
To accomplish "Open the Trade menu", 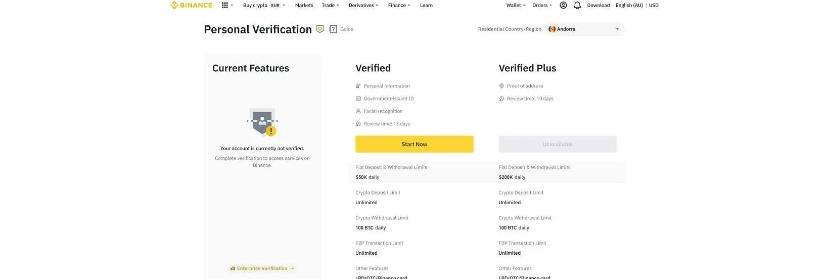I will tap(330, 6).
